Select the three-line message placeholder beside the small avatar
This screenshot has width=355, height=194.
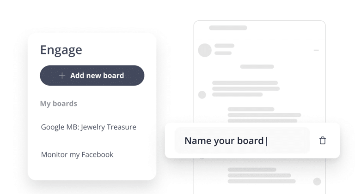pyautogui.click(x=246, y=88)
